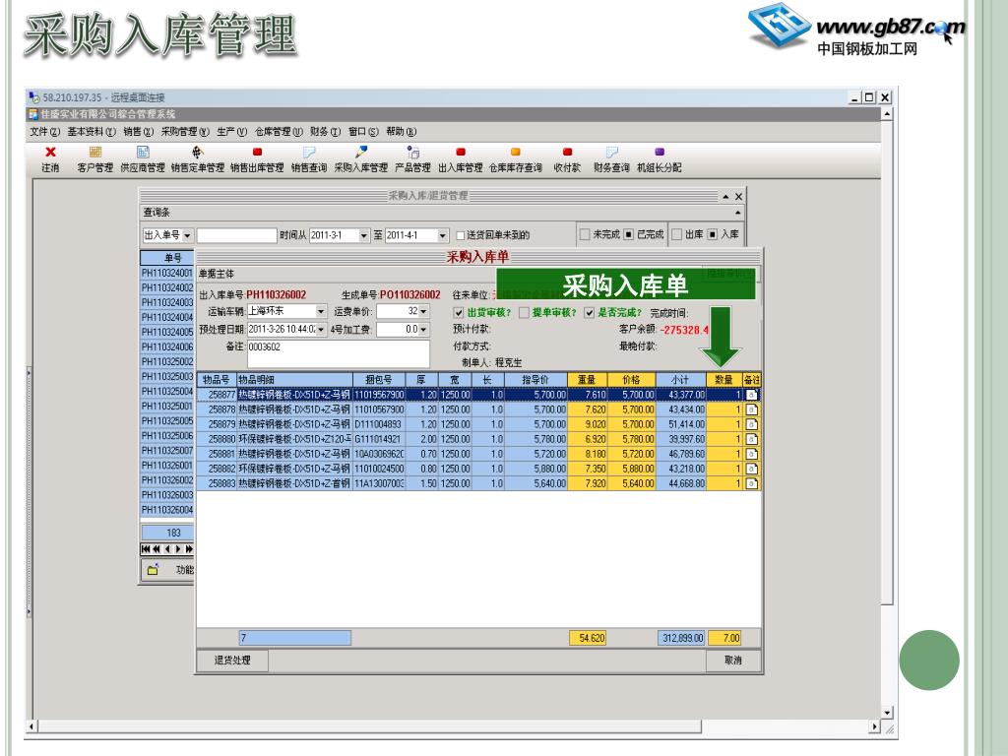The height and width of the screenshot is (756, 1008).
Task: Toggle the 出货审核? checkbox
Action: [x=459, y=313]
